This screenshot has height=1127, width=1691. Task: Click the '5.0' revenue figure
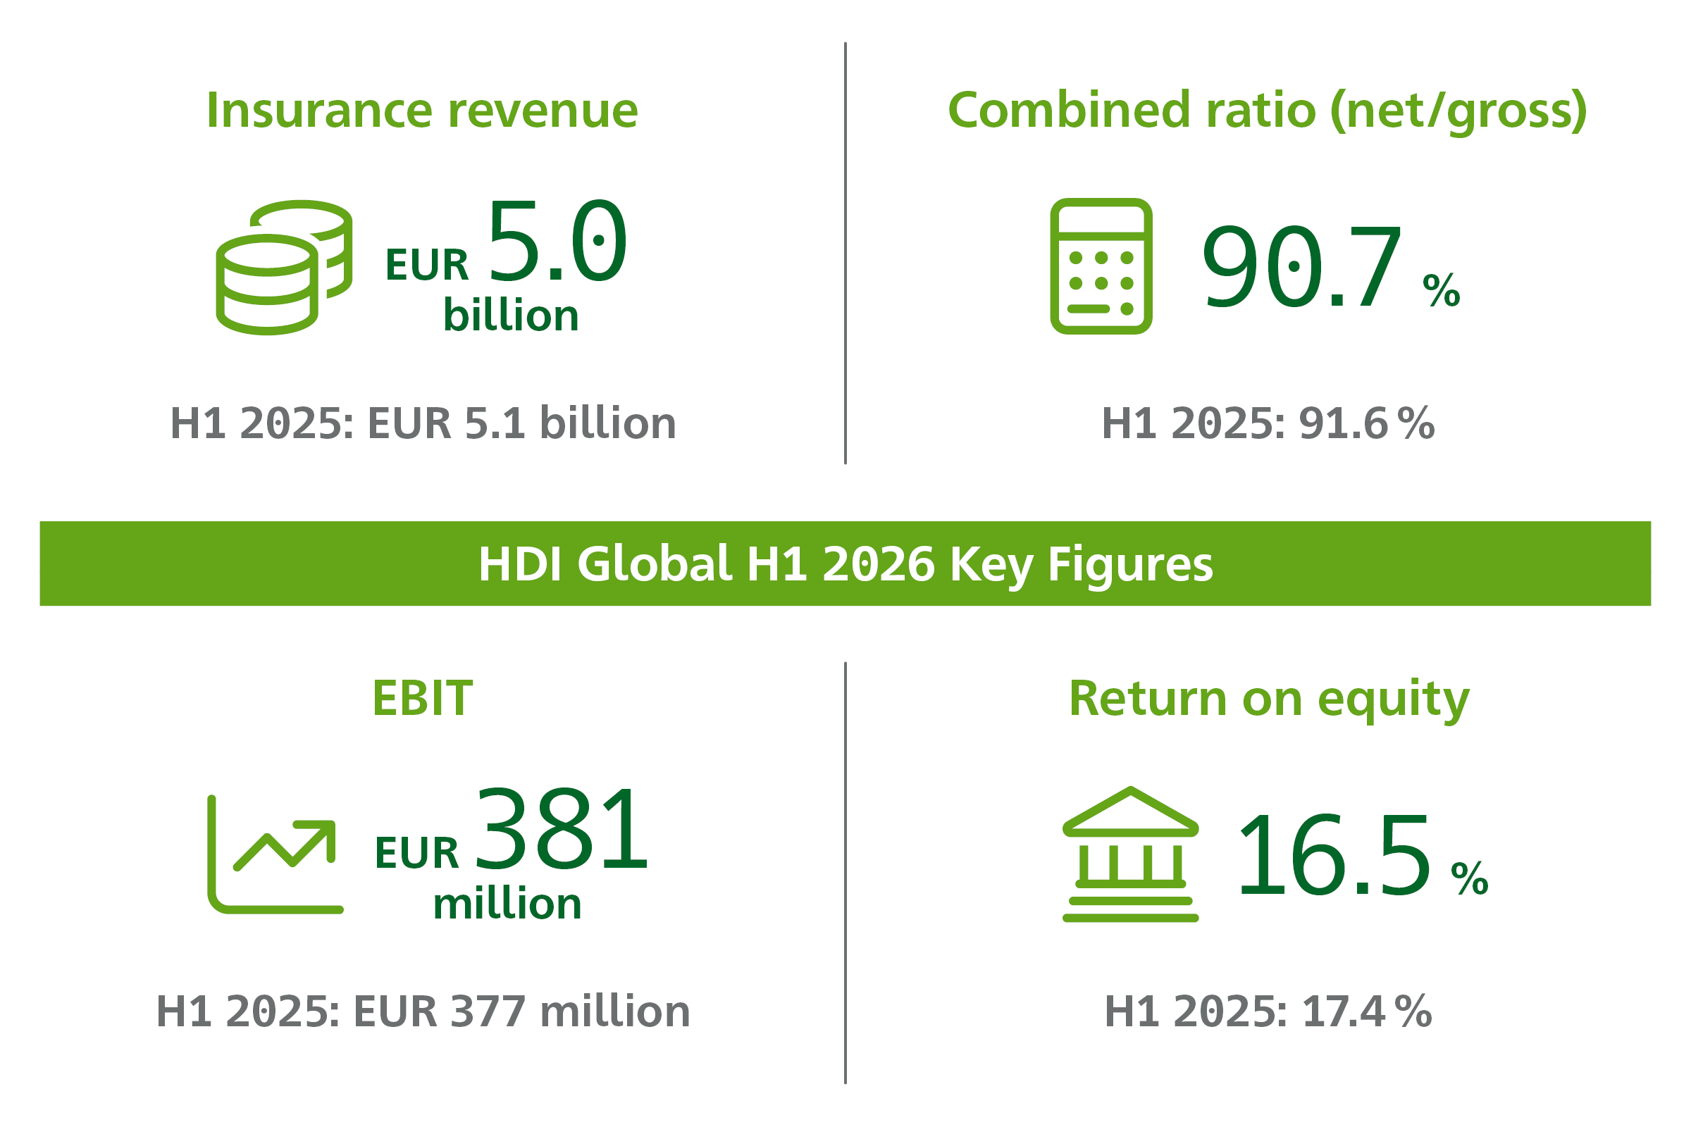(558, 241)
